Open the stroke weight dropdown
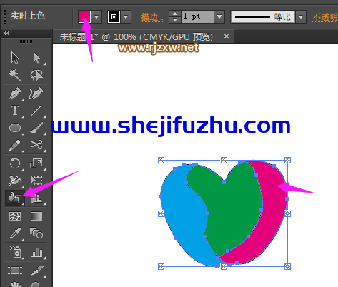Screen dimensions: 338x287 [x=219, y=17]
